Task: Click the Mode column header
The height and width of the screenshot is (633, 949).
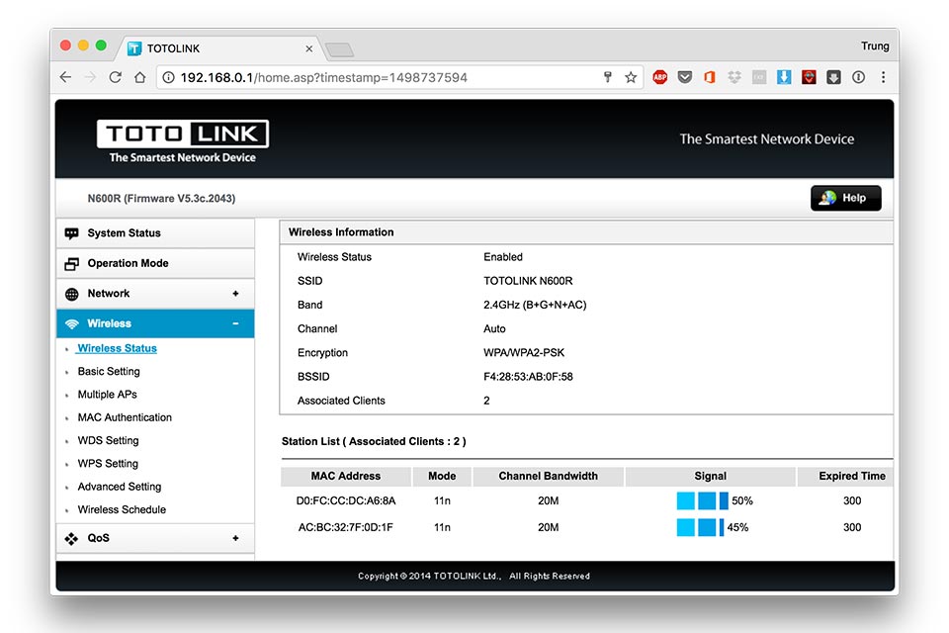Action: coord(442,476)
